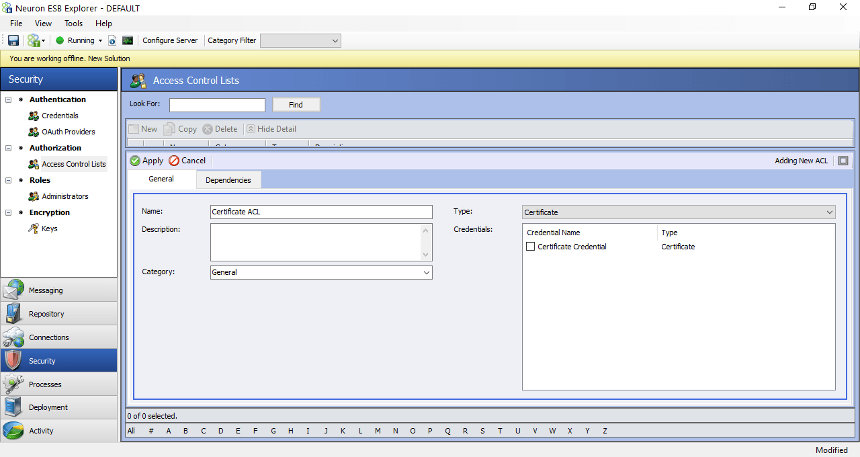Viewport: 860px width, 457px height.
Task: Click the Find button
Action: (296, 105)
